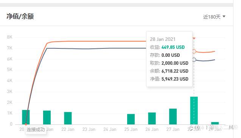The image size is (241, 138).
Task: Select the green profit bar for 27 Jan
Action: click(173, 116)
